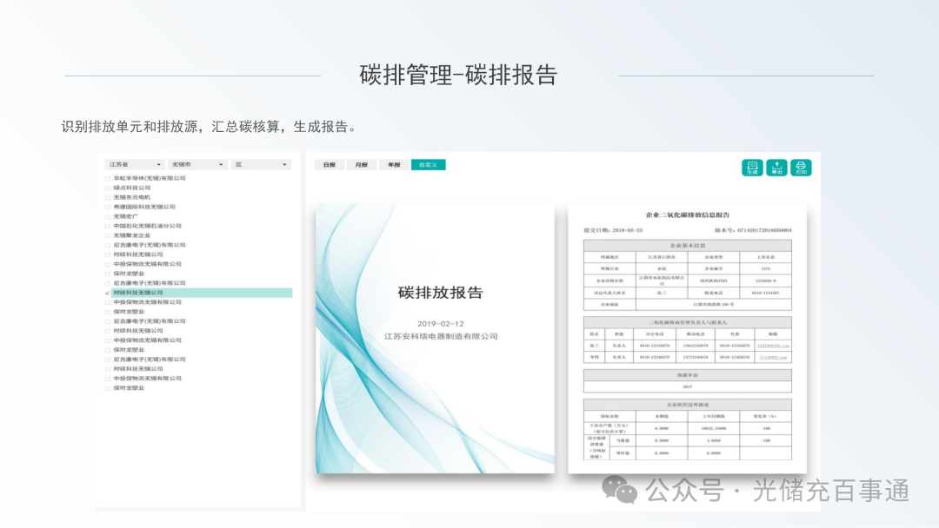Expand the 区 district dropdown
Image resolution: width=939 pixels, height=528 pixels.
261,164
